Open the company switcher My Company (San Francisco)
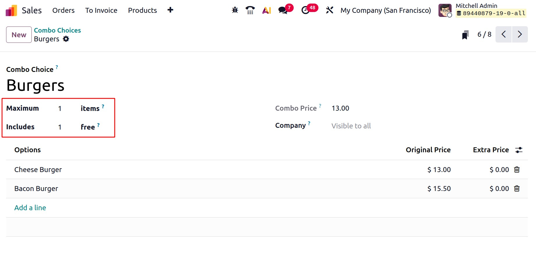This screenshot has height=253, width=536. (385, 10)
